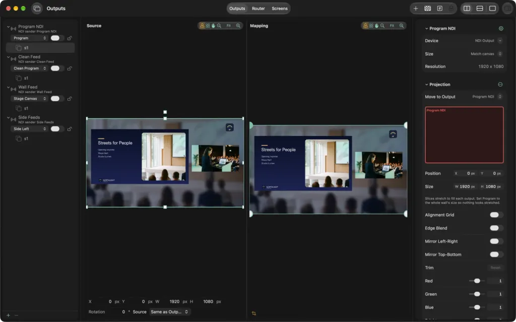Turn on Mirror Top-Bottom
The height and width of the screenshot is (322, 516).
(496, 254)
